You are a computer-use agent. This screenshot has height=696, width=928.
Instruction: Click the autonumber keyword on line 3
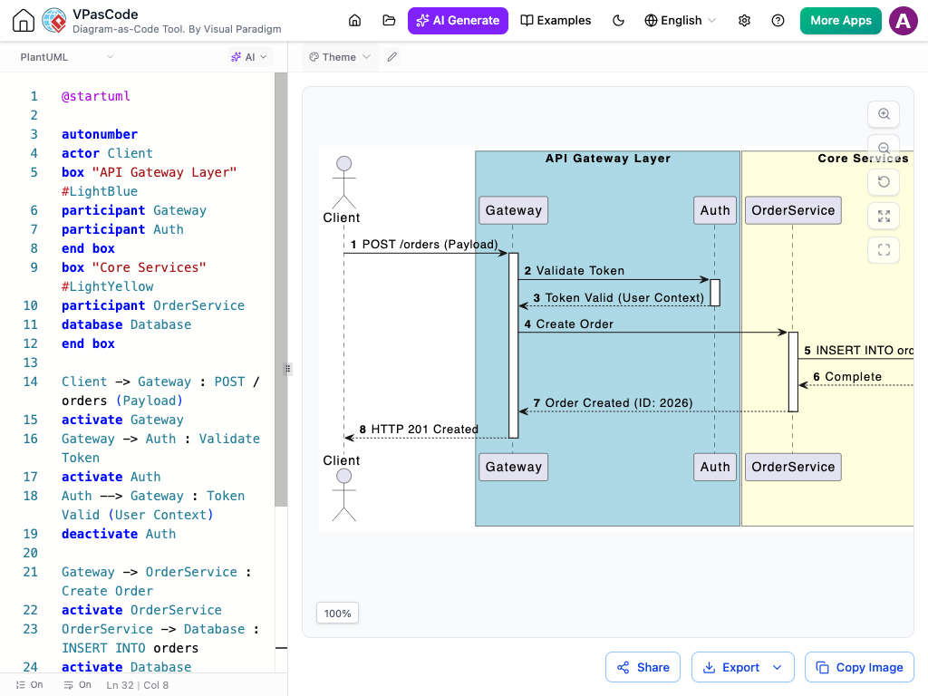coord(100,134)
